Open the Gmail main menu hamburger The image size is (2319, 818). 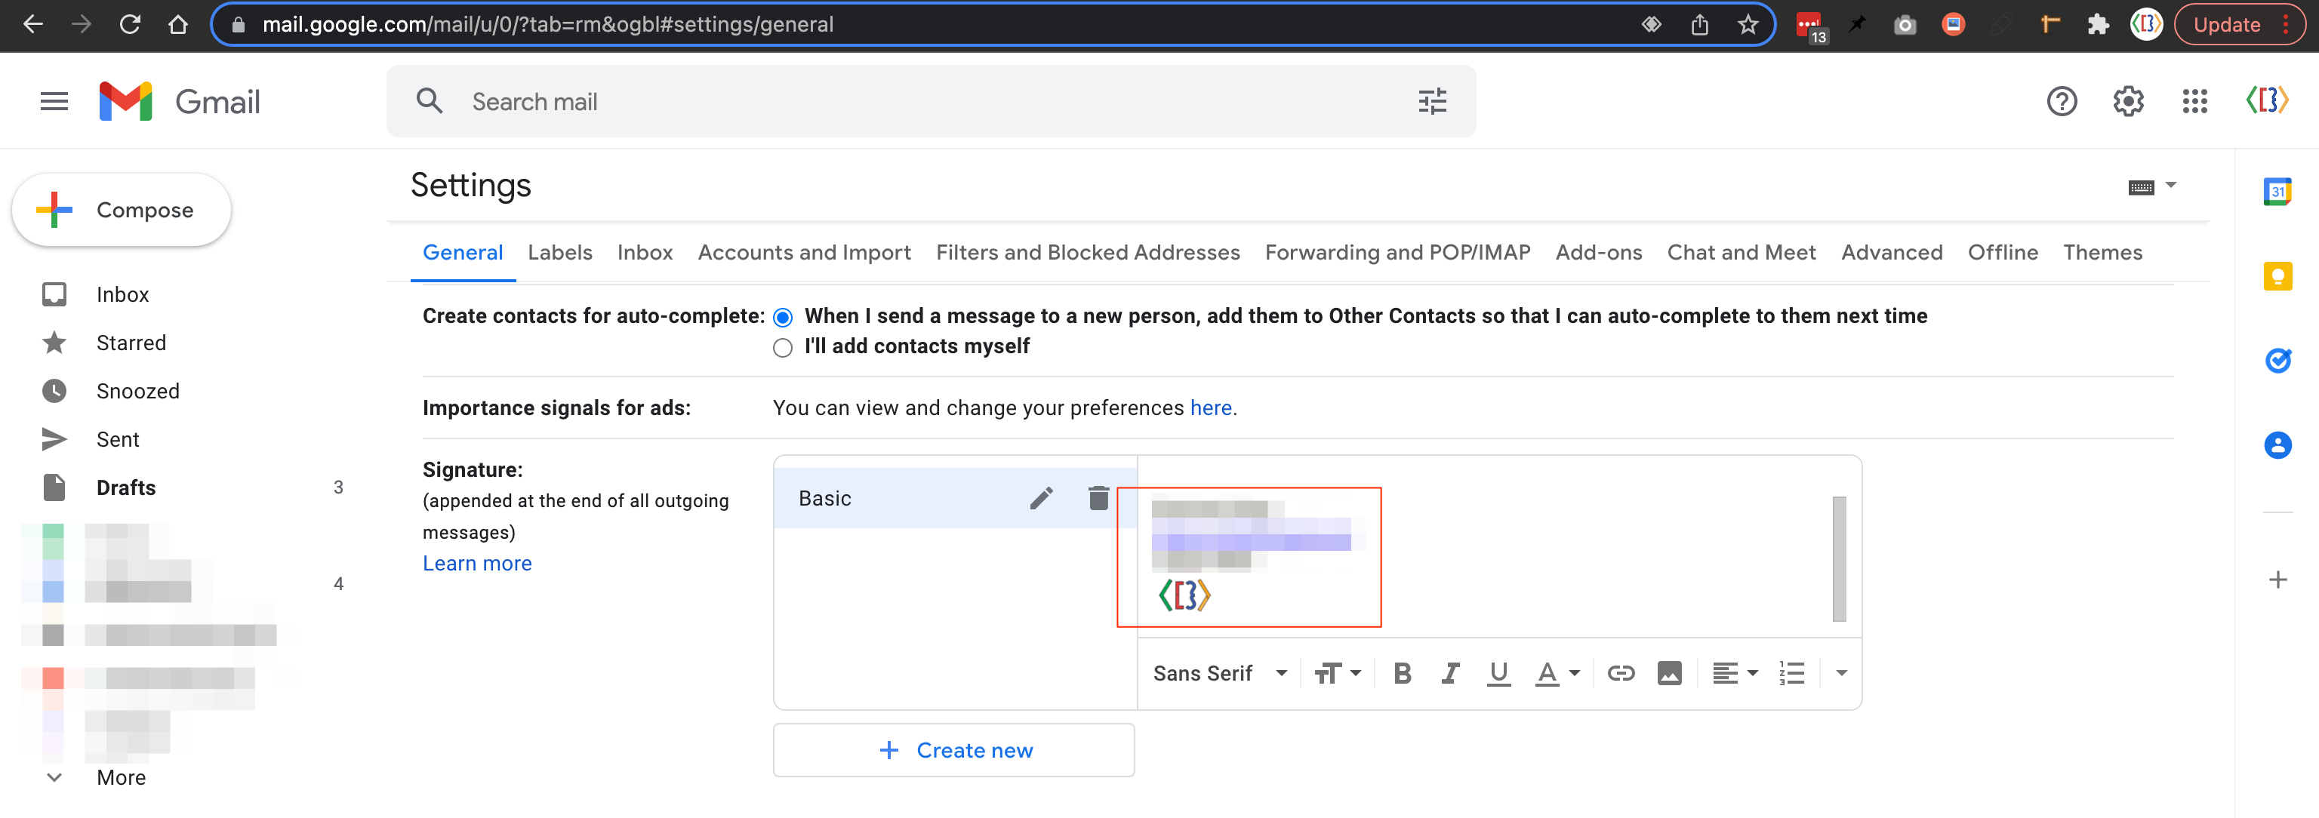54,102
